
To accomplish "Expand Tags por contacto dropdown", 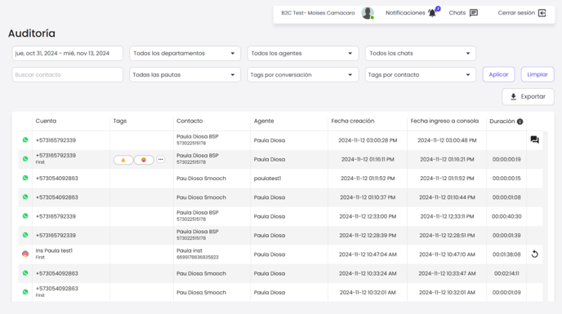I will pyautogui.click(x=421, y=75).
